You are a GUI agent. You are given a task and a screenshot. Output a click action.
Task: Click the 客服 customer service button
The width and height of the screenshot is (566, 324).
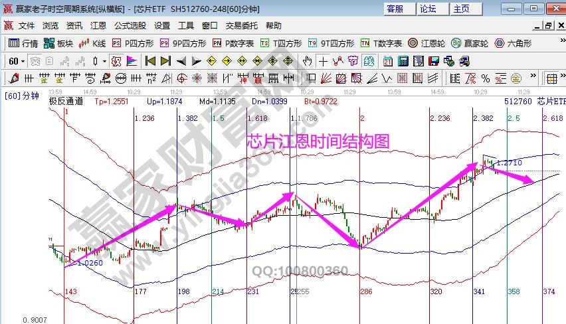395,9
